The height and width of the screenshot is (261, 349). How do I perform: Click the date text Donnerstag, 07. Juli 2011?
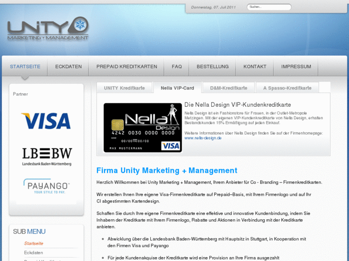tap(213, 7)
